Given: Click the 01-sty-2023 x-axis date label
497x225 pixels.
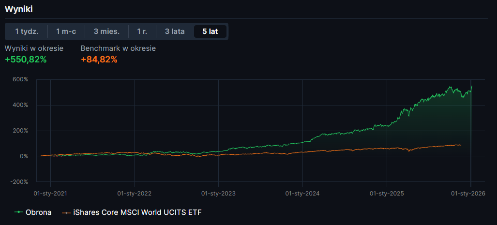Looking at the screenshot, I should pyautogui.click(x=218, y=194).
